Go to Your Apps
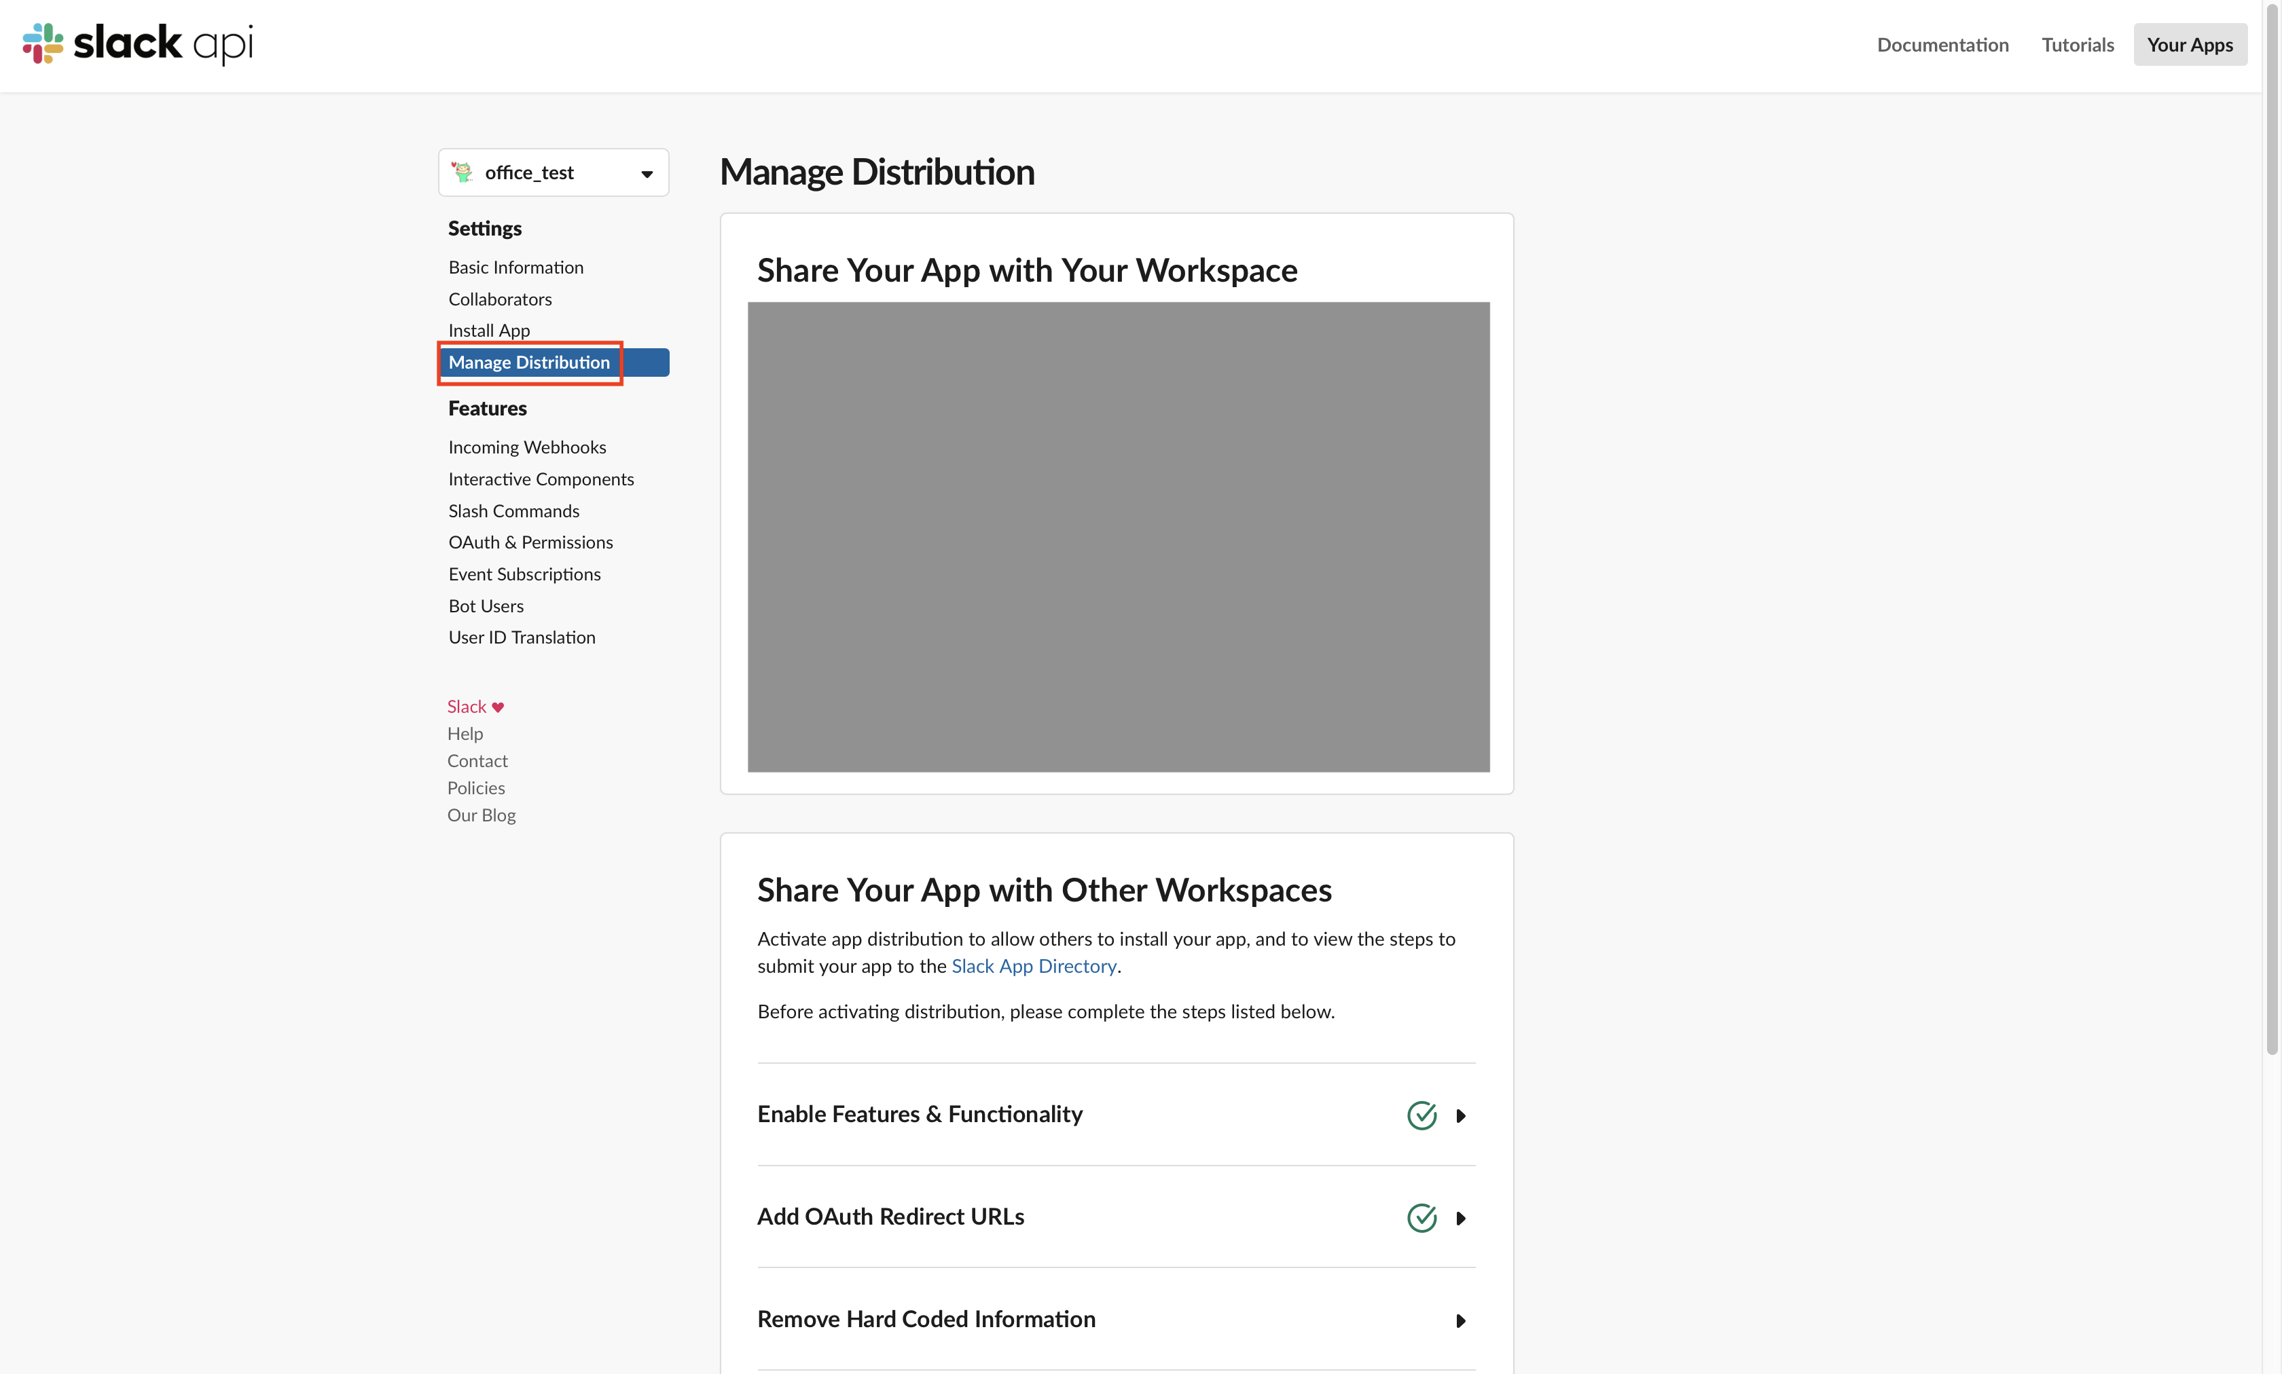 pyautogui.click(x=2190, y=44)
